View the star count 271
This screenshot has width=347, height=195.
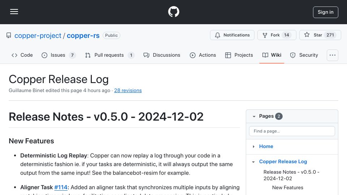pyautogui.click(x=330, y=35)
